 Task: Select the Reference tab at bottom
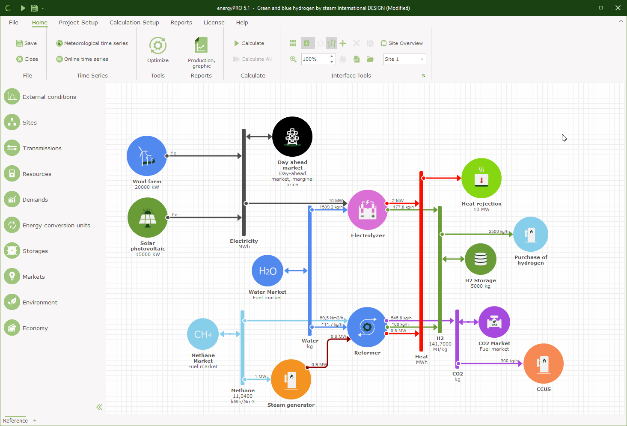point(15,420)
